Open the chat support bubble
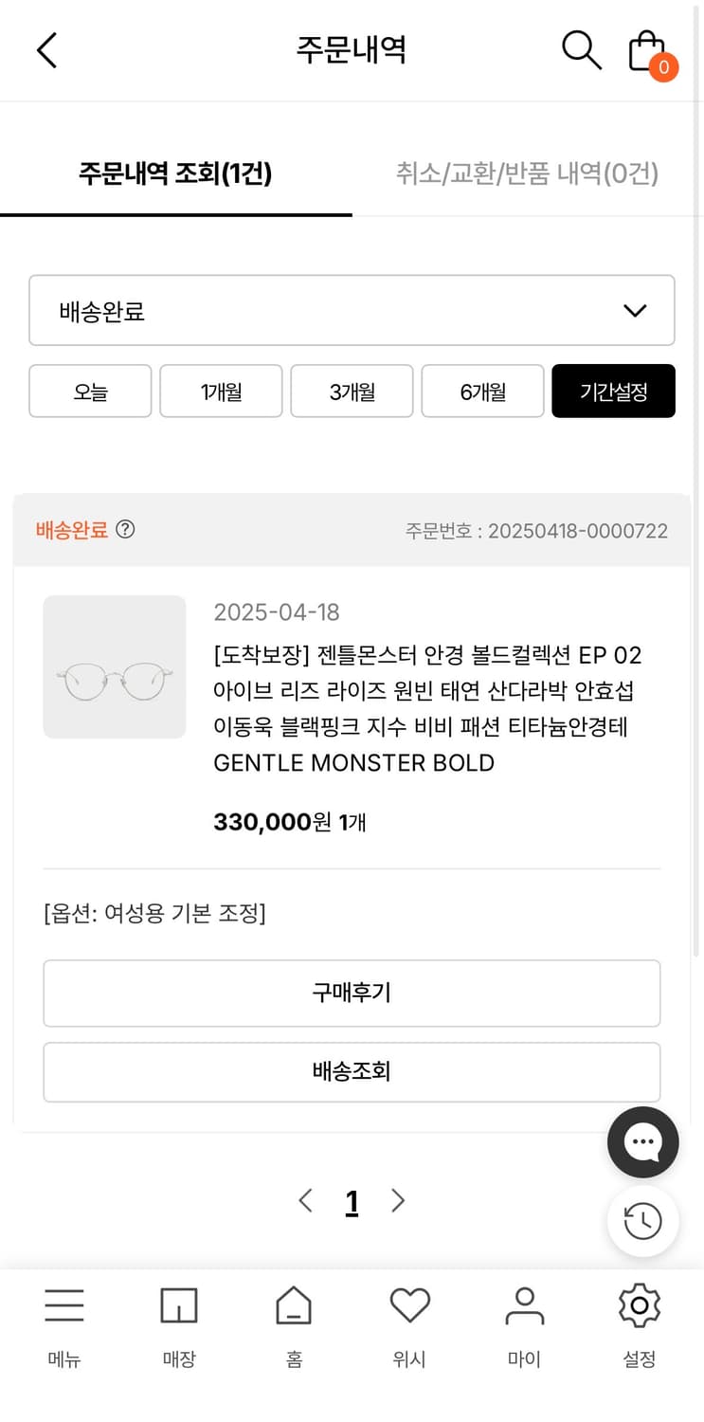Screen dimensions: 704x1422 [642, 1142]
